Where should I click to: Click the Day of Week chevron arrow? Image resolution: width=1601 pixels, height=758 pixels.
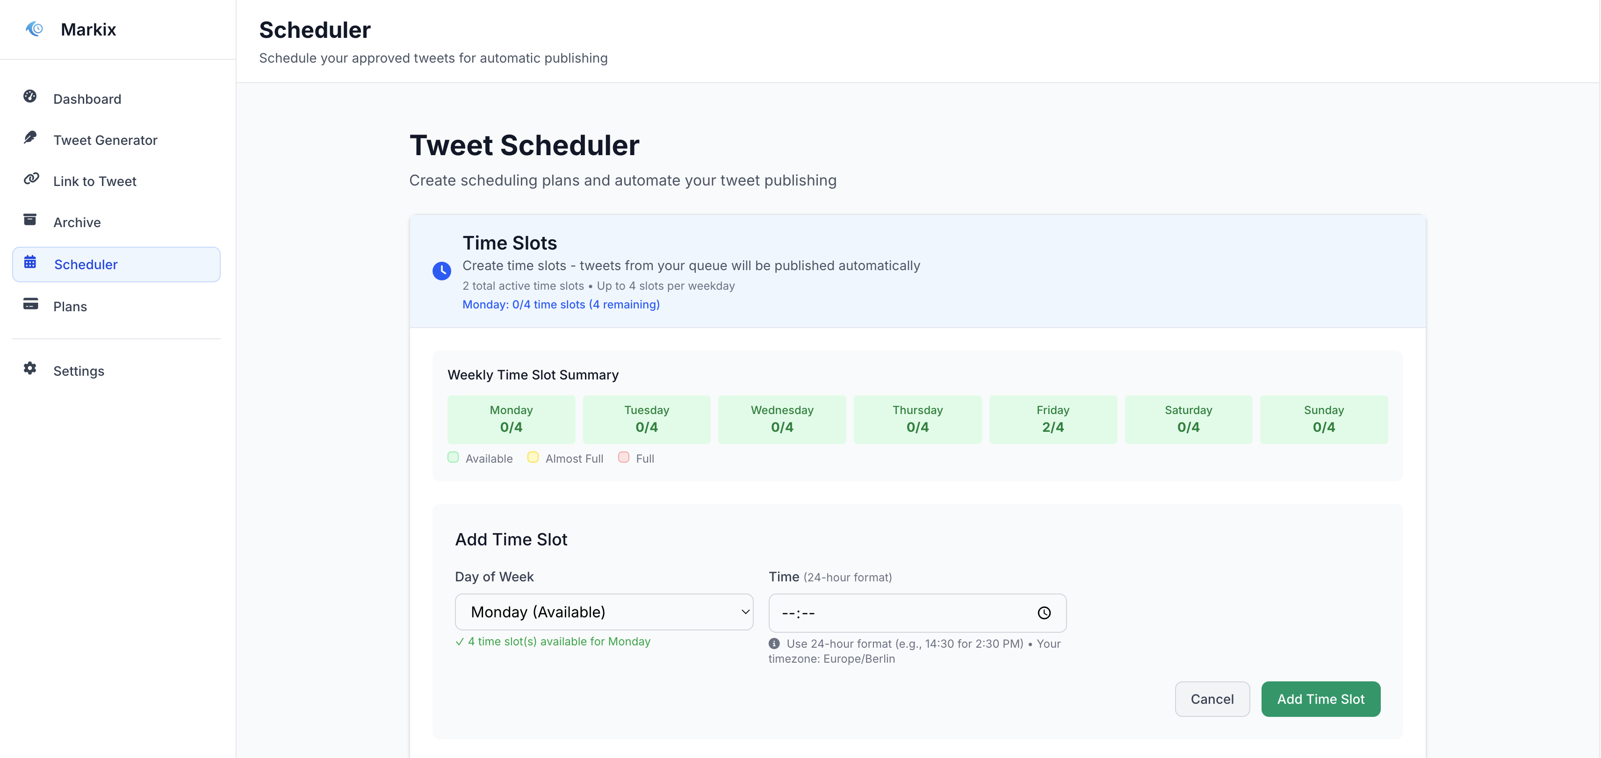click(x=745, y=612)
